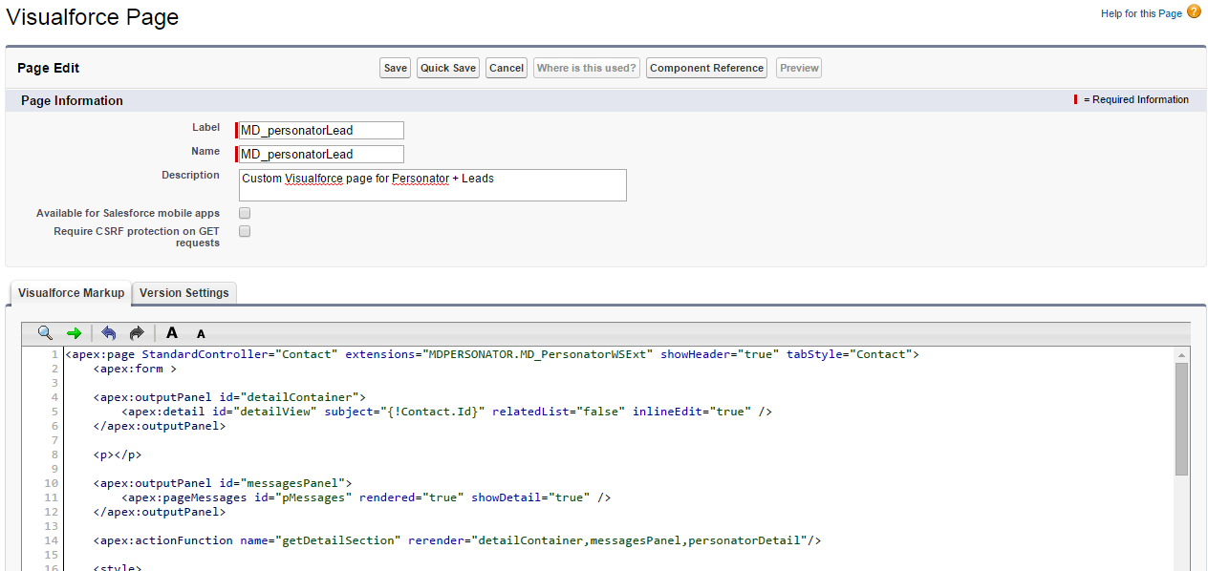
Task: Decrease editor font size with small A
Action: tap(201, 334)
